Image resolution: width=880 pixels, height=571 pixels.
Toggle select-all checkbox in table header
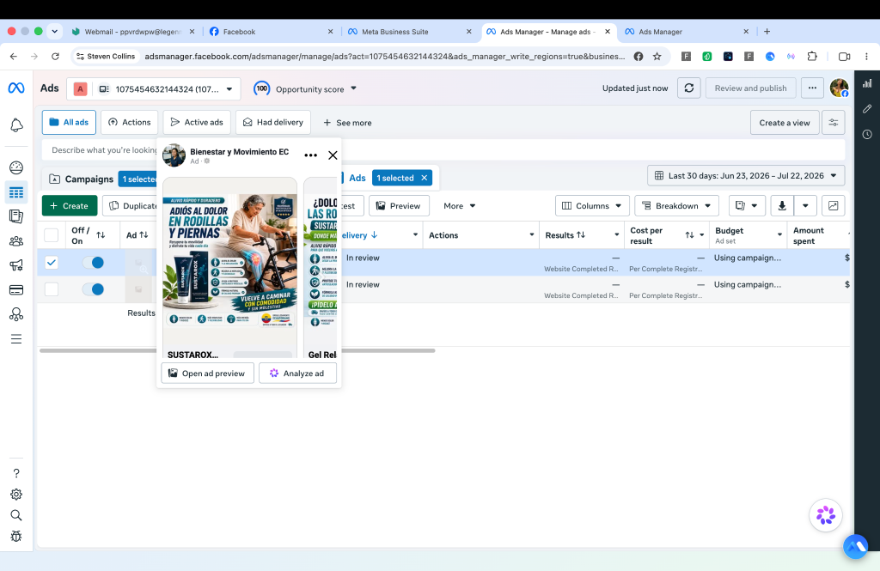(51, 235)
